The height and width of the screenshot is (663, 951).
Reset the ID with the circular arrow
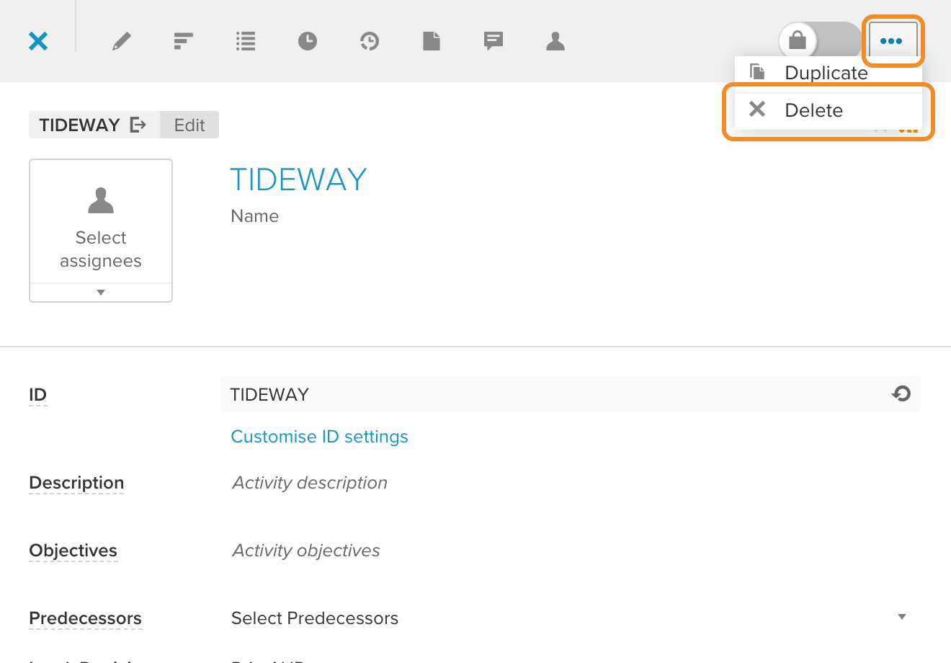pos(901,393)
